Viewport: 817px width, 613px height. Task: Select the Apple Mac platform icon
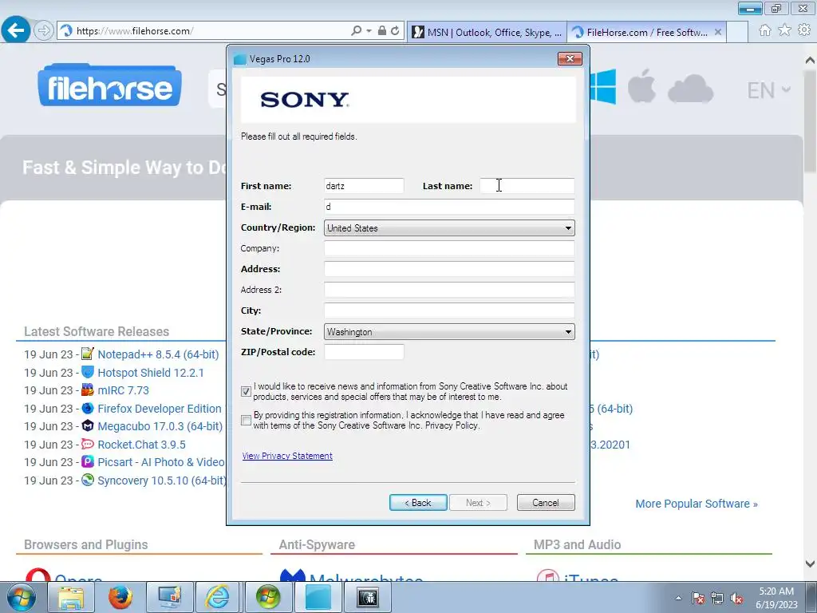tap(641, 85)
